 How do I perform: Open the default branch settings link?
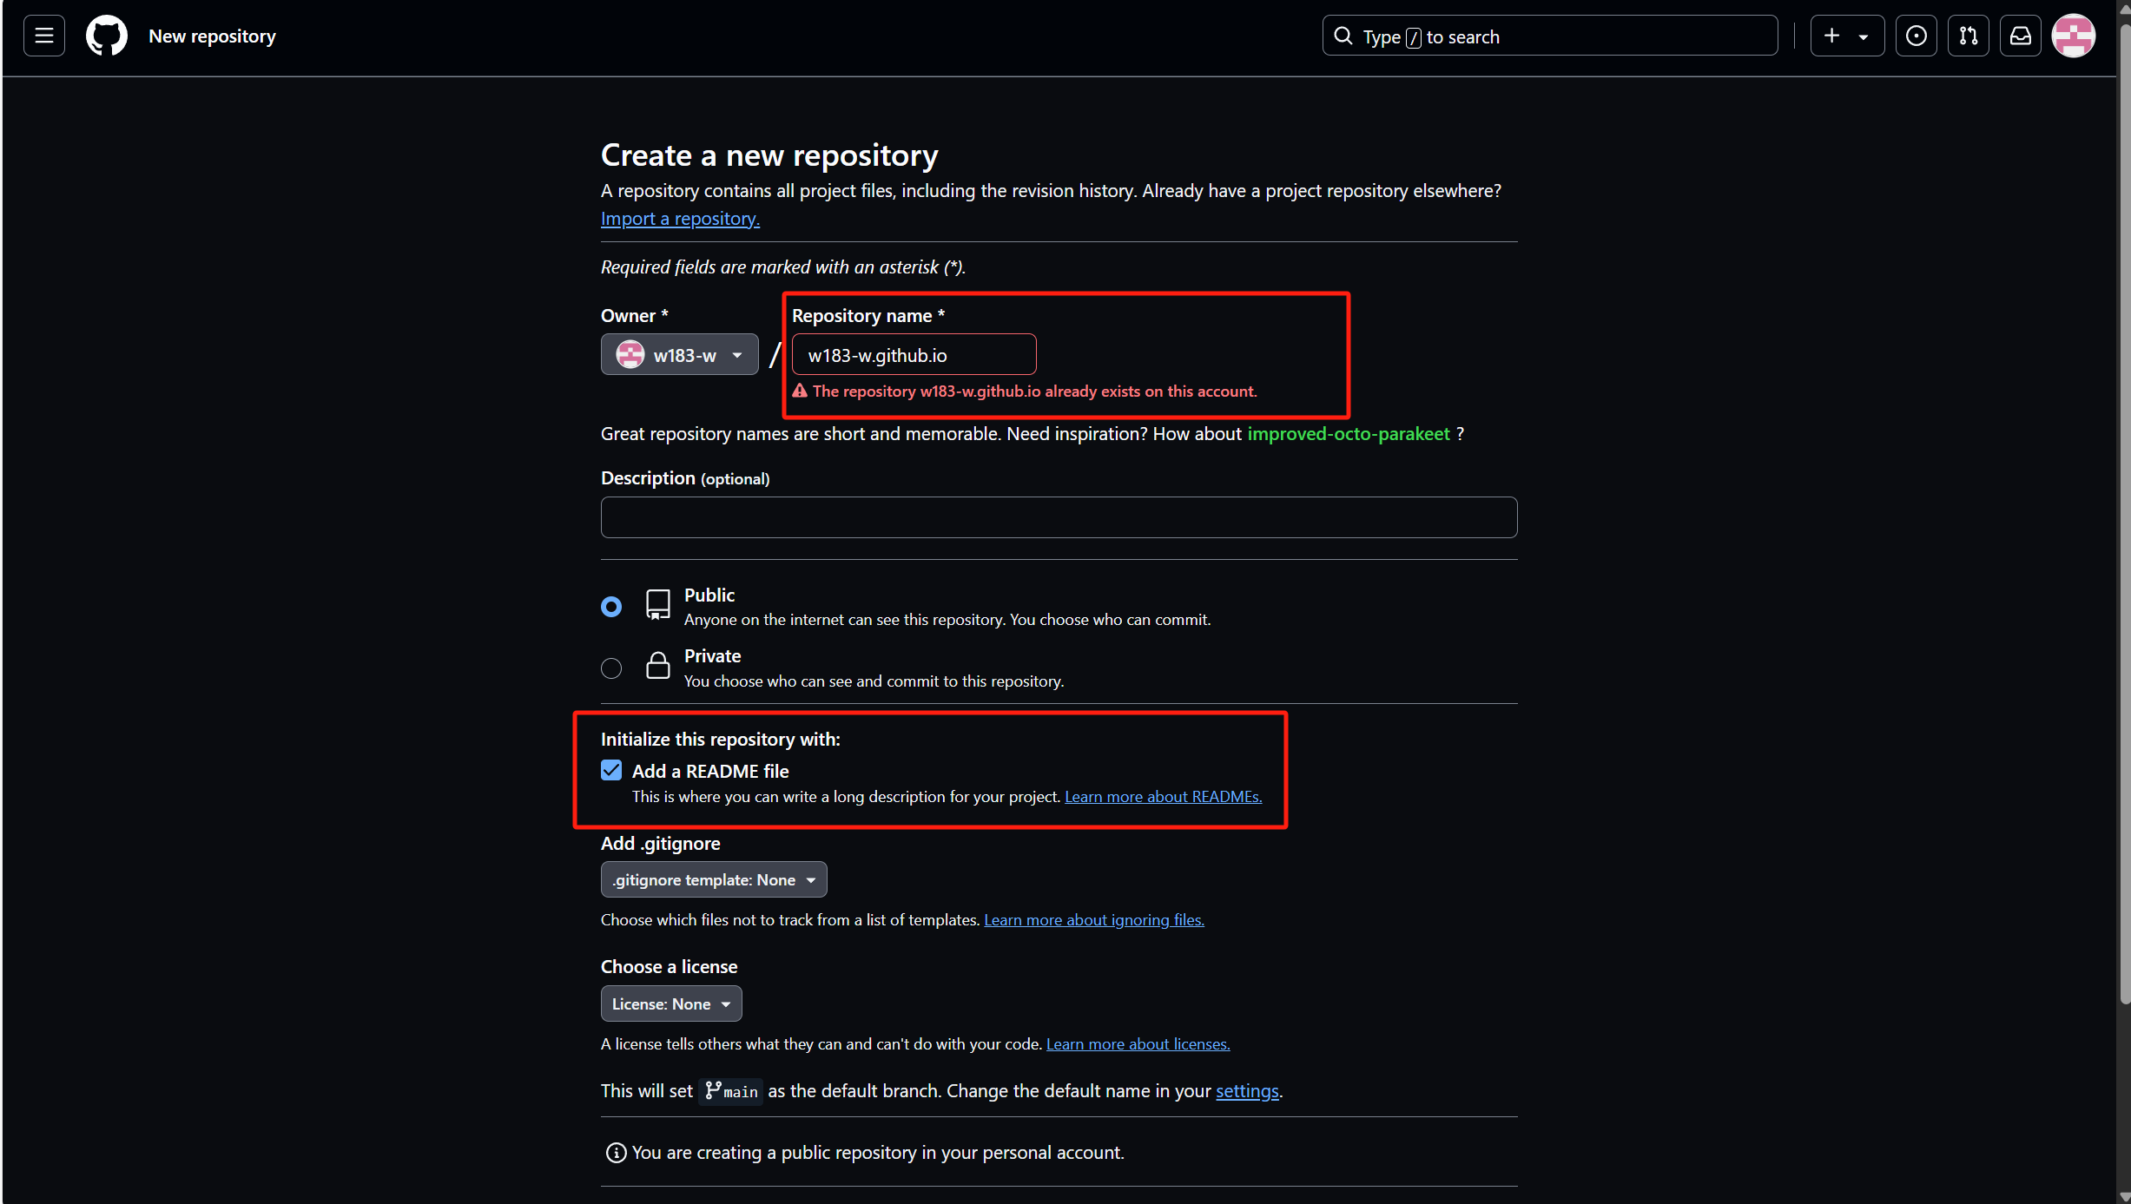1247,1090
